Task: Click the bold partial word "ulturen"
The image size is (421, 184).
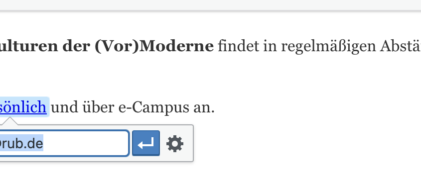Action: coord(29,46)
